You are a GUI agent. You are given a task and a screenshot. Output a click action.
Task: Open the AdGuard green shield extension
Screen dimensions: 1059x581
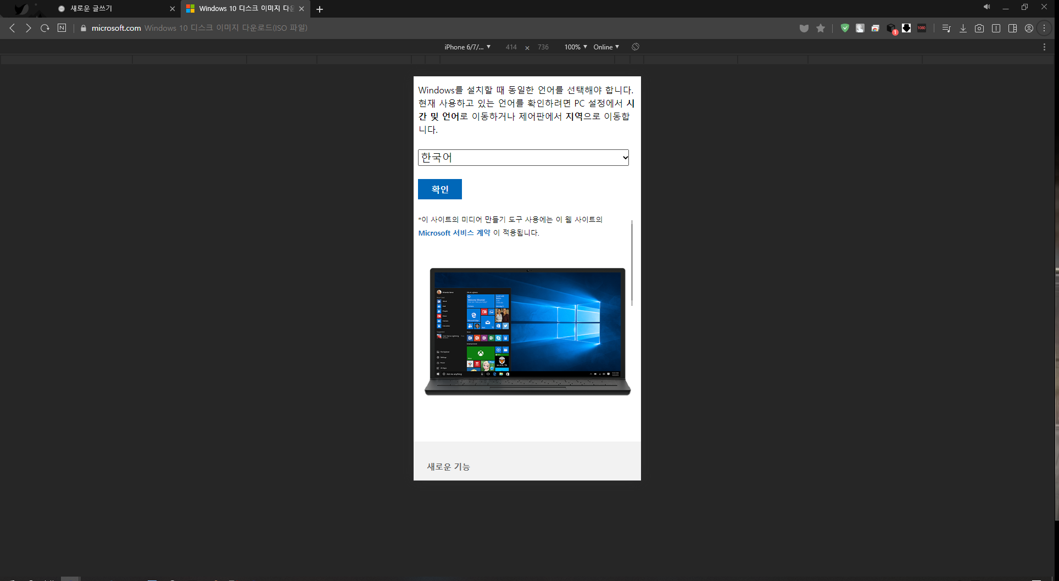[x=845, y=28]
